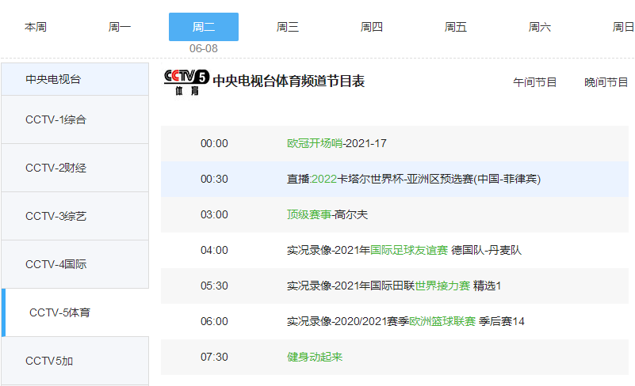Click the 中央电视台 sidebar header

click(75, 79)
